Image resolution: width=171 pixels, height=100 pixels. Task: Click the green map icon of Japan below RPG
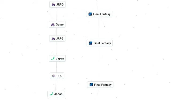pyautogui.click(x=51, y=94)
